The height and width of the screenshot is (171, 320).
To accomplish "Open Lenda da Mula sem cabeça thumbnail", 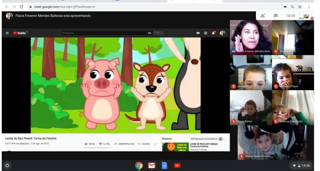I will coord(175,147).
